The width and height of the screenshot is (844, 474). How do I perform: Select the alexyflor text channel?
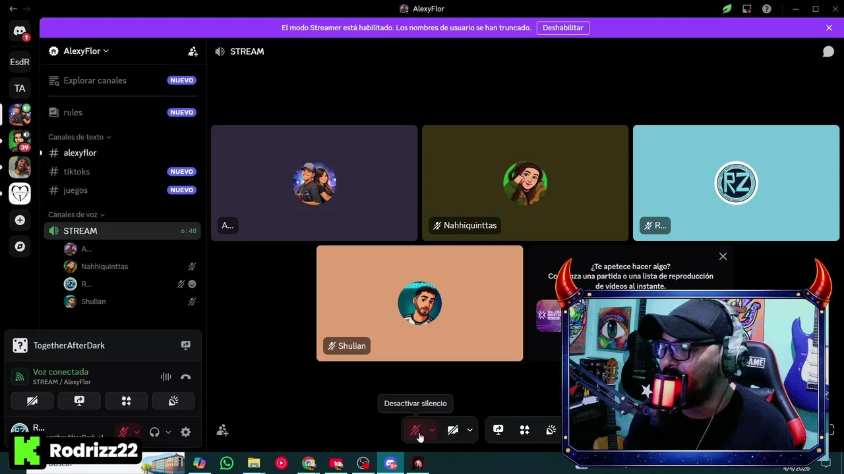pyautogui.click(x=123, y=153)
